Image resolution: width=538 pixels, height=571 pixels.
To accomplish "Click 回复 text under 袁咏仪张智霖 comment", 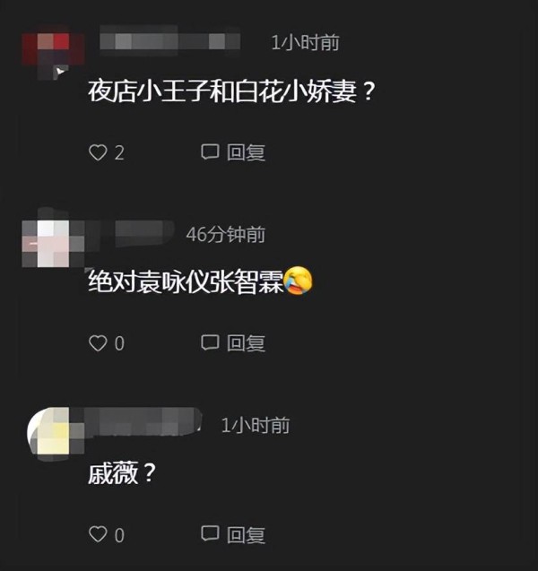I will [246, 343].
